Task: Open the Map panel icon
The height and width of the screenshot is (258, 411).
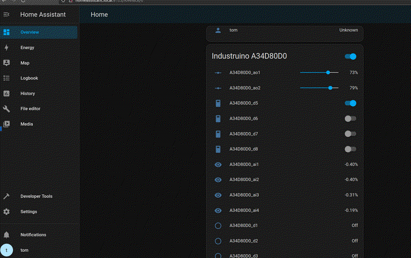Action: (6, 63)
